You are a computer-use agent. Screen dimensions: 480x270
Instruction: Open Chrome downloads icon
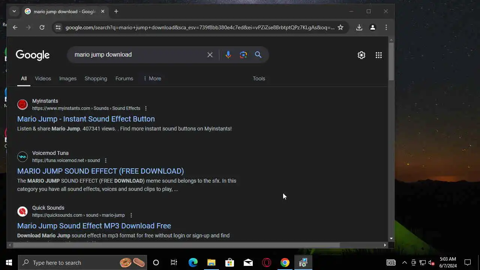pos(359,27)
